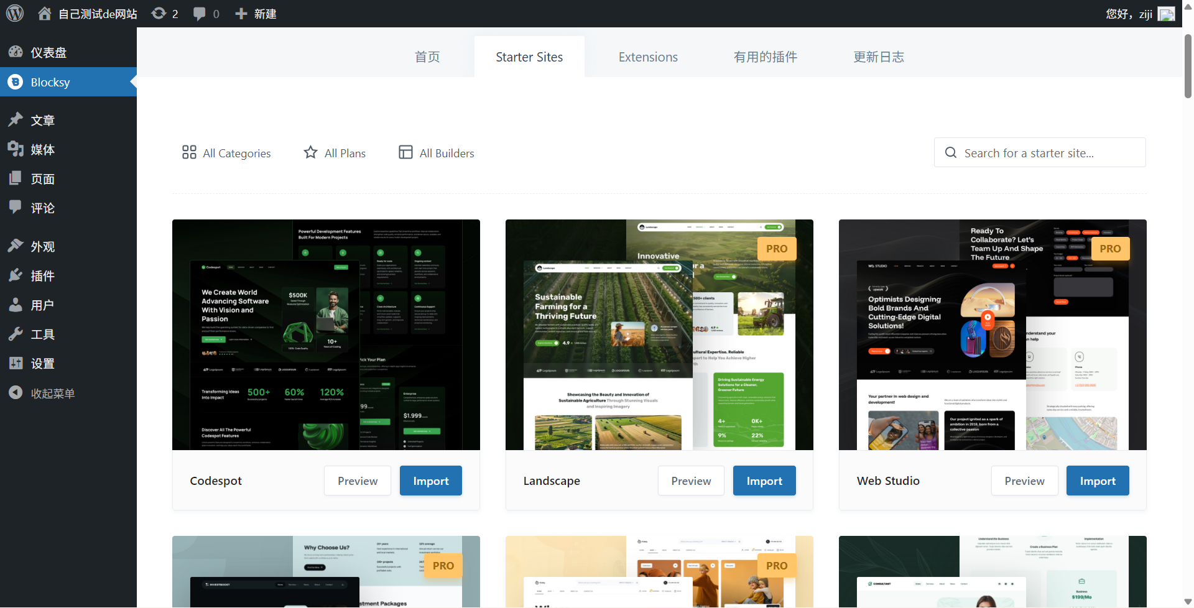Open 插件 label in the sidebar
This screenshot has width=1194, height=608.
pyautogui.click(x=43, y=276)
